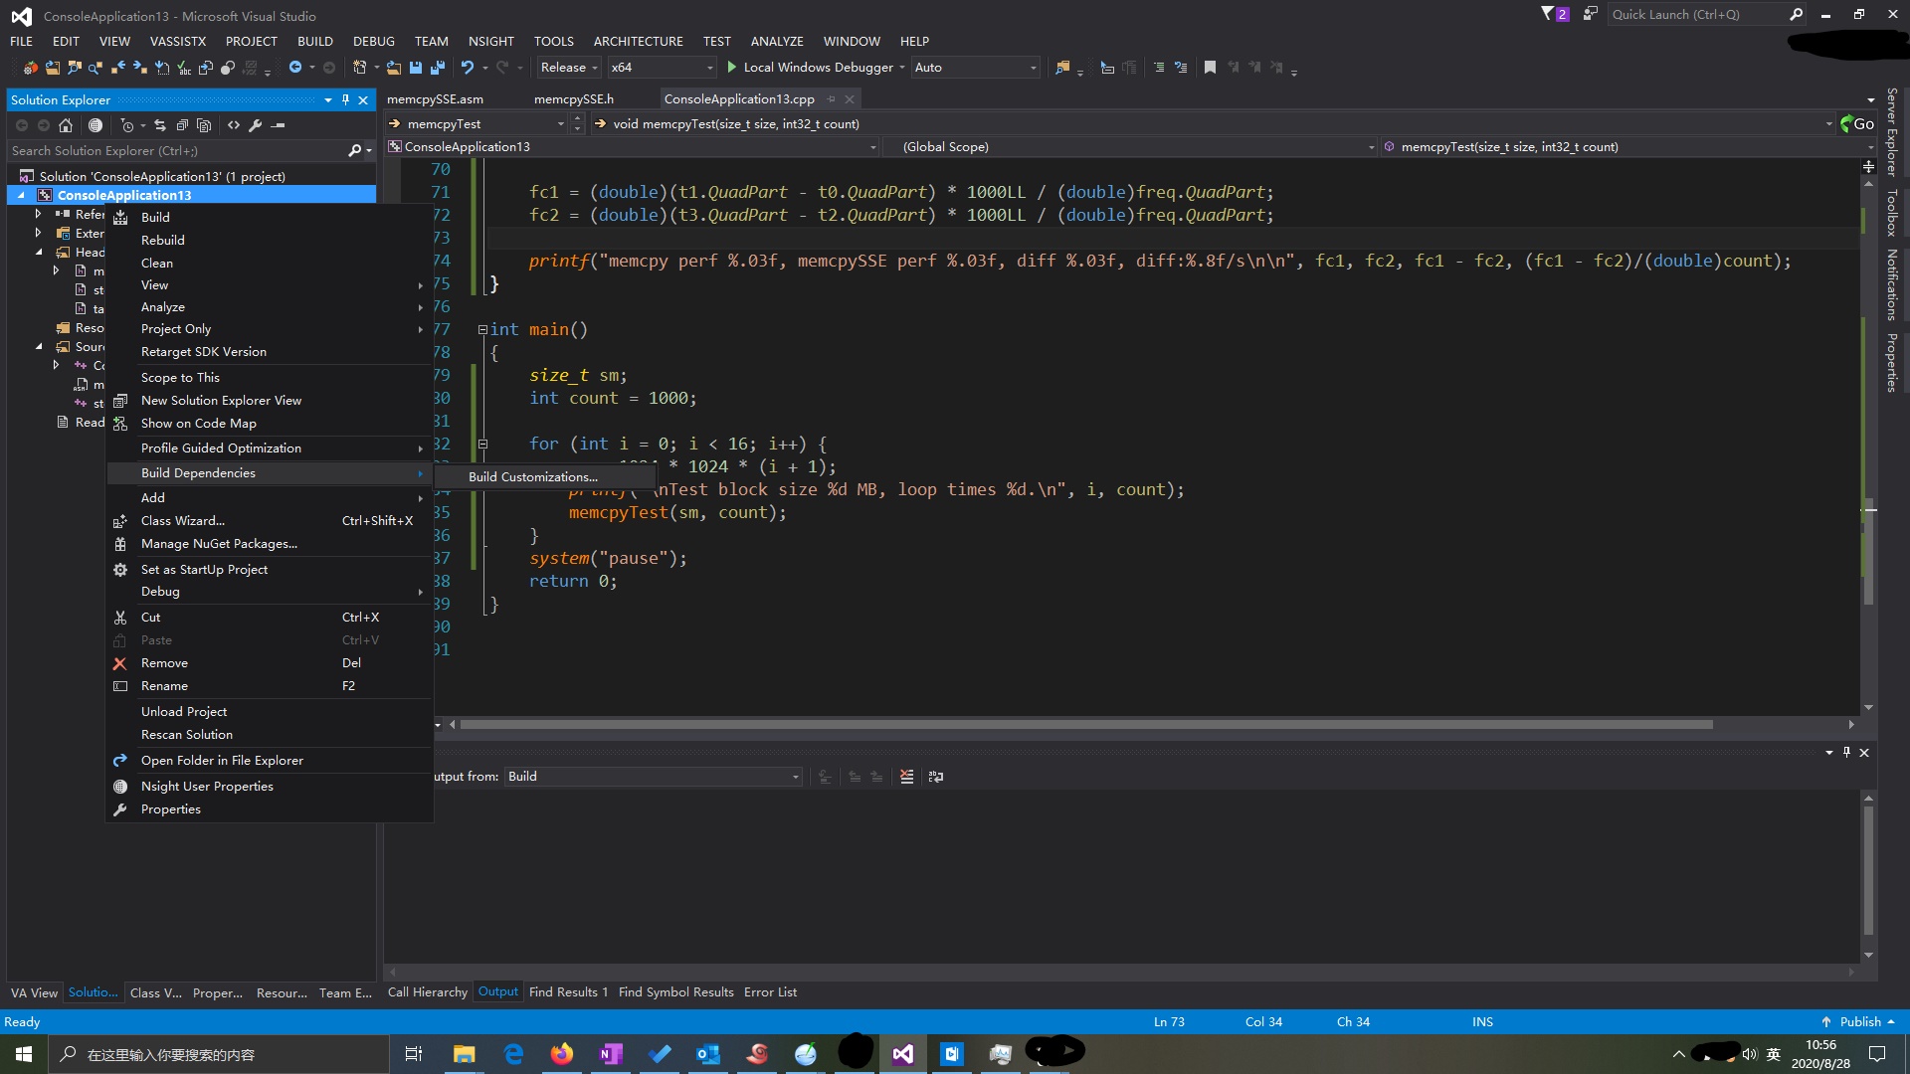The image size is (1910, 1074).
Task: Click Search Solution Explorer input field
Action: (x=177, y=151)
